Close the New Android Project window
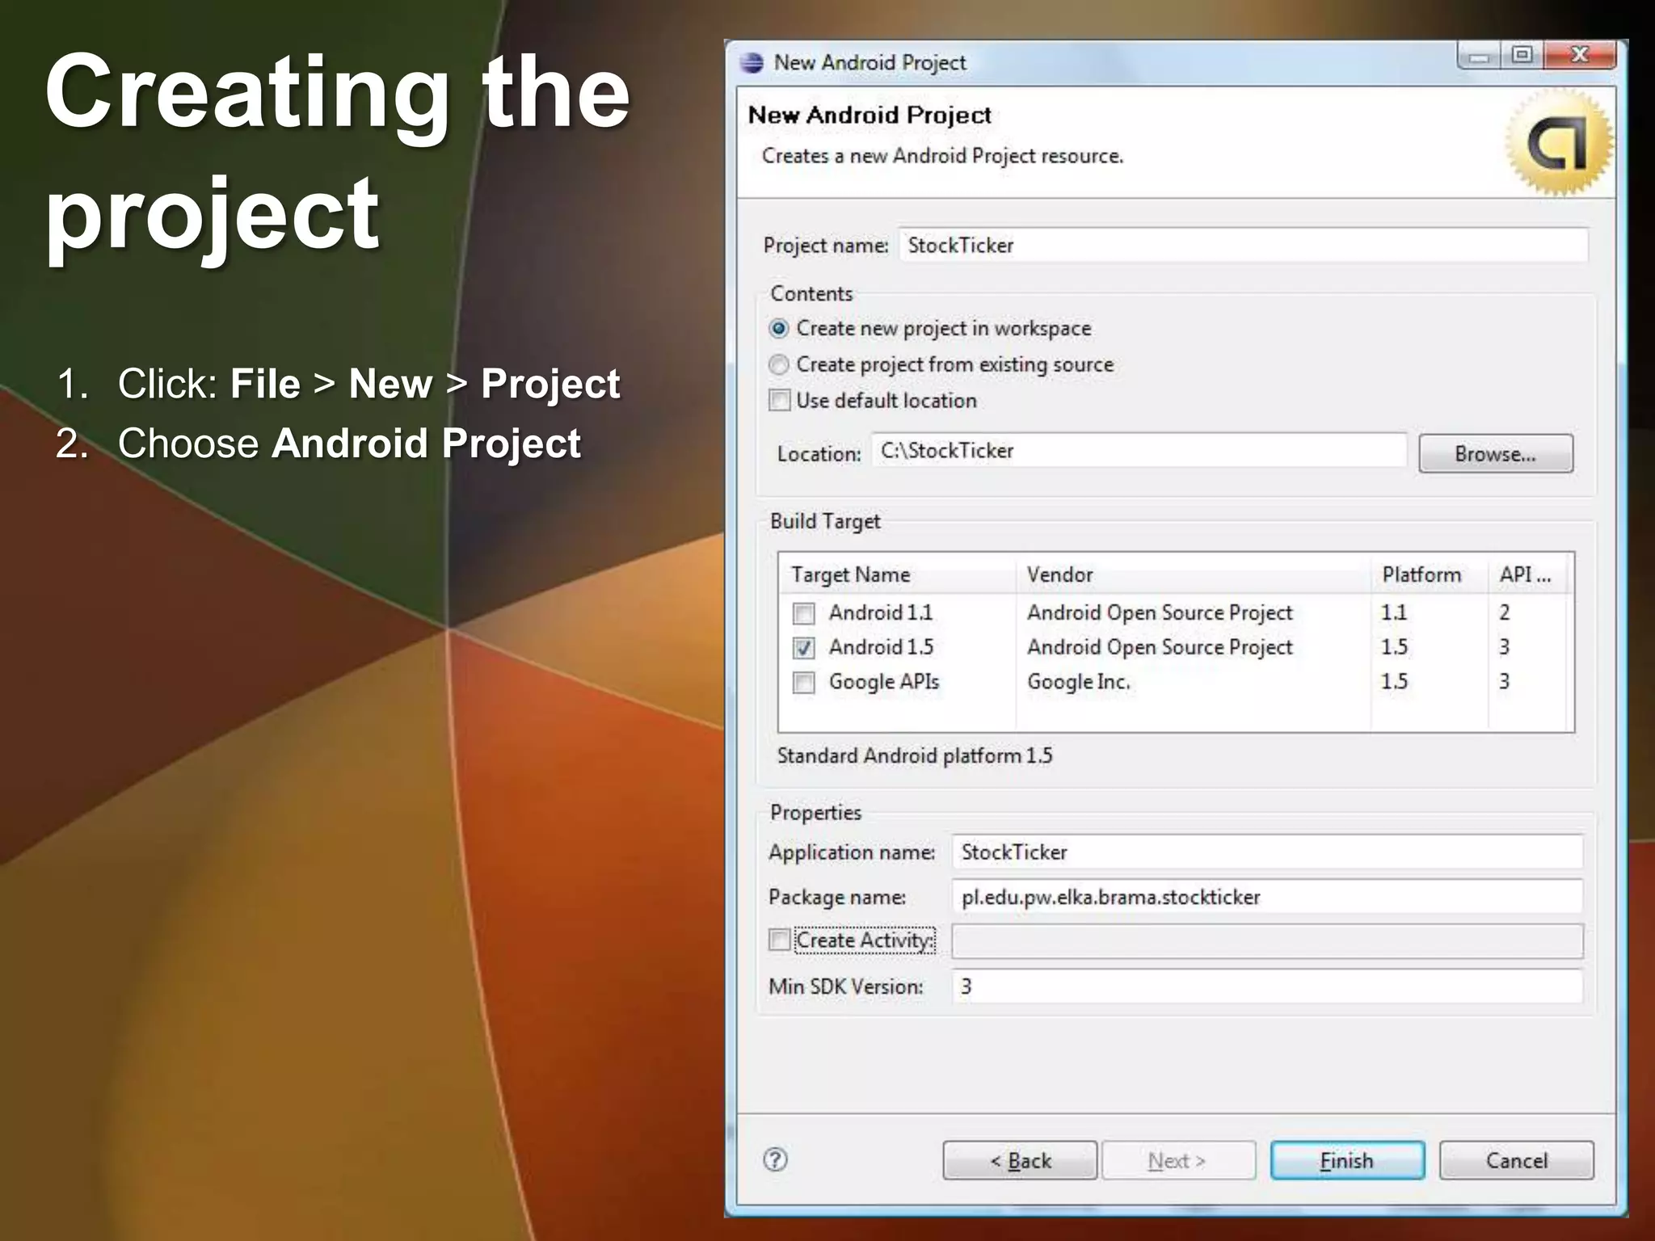Viewport: 1655px width, 1241px height. pyautogui.click(x=1580, y=55)
